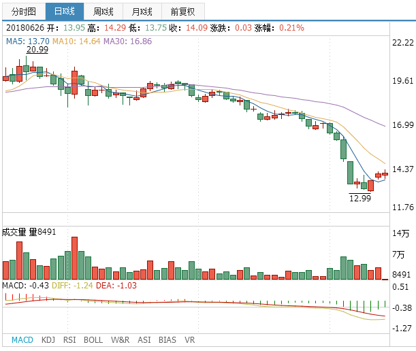Click the 14万 volume axis label
This screenshot has height=351, width=416.
(x=400, y=233)
